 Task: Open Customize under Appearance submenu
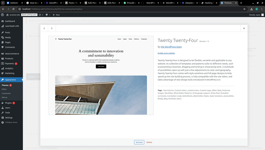pyautogui.click(x=6, y=93)
